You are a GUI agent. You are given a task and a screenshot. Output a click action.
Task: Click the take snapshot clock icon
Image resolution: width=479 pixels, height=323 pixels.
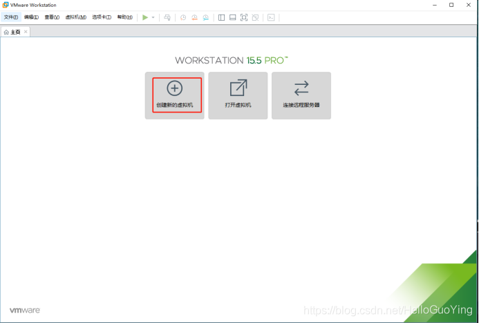(183, 17)
